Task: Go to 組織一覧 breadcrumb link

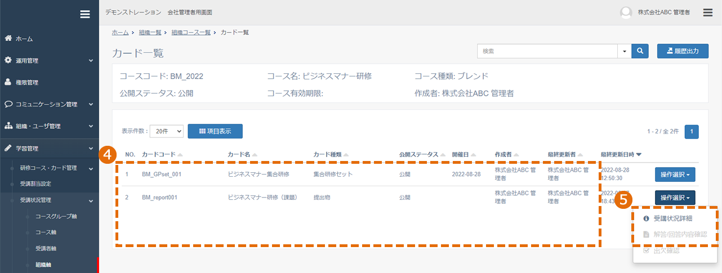Action: [x=150, y=33]
